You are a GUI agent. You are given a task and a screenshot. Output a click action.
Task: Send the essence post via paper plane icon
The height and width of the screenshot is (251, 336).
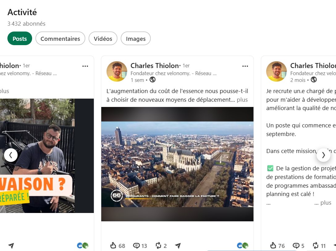pos(178,246)
